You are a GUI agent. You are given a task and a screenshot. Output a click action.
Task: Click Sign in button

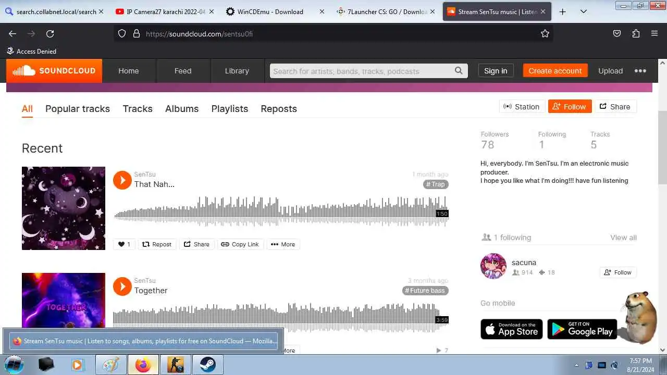496,71
